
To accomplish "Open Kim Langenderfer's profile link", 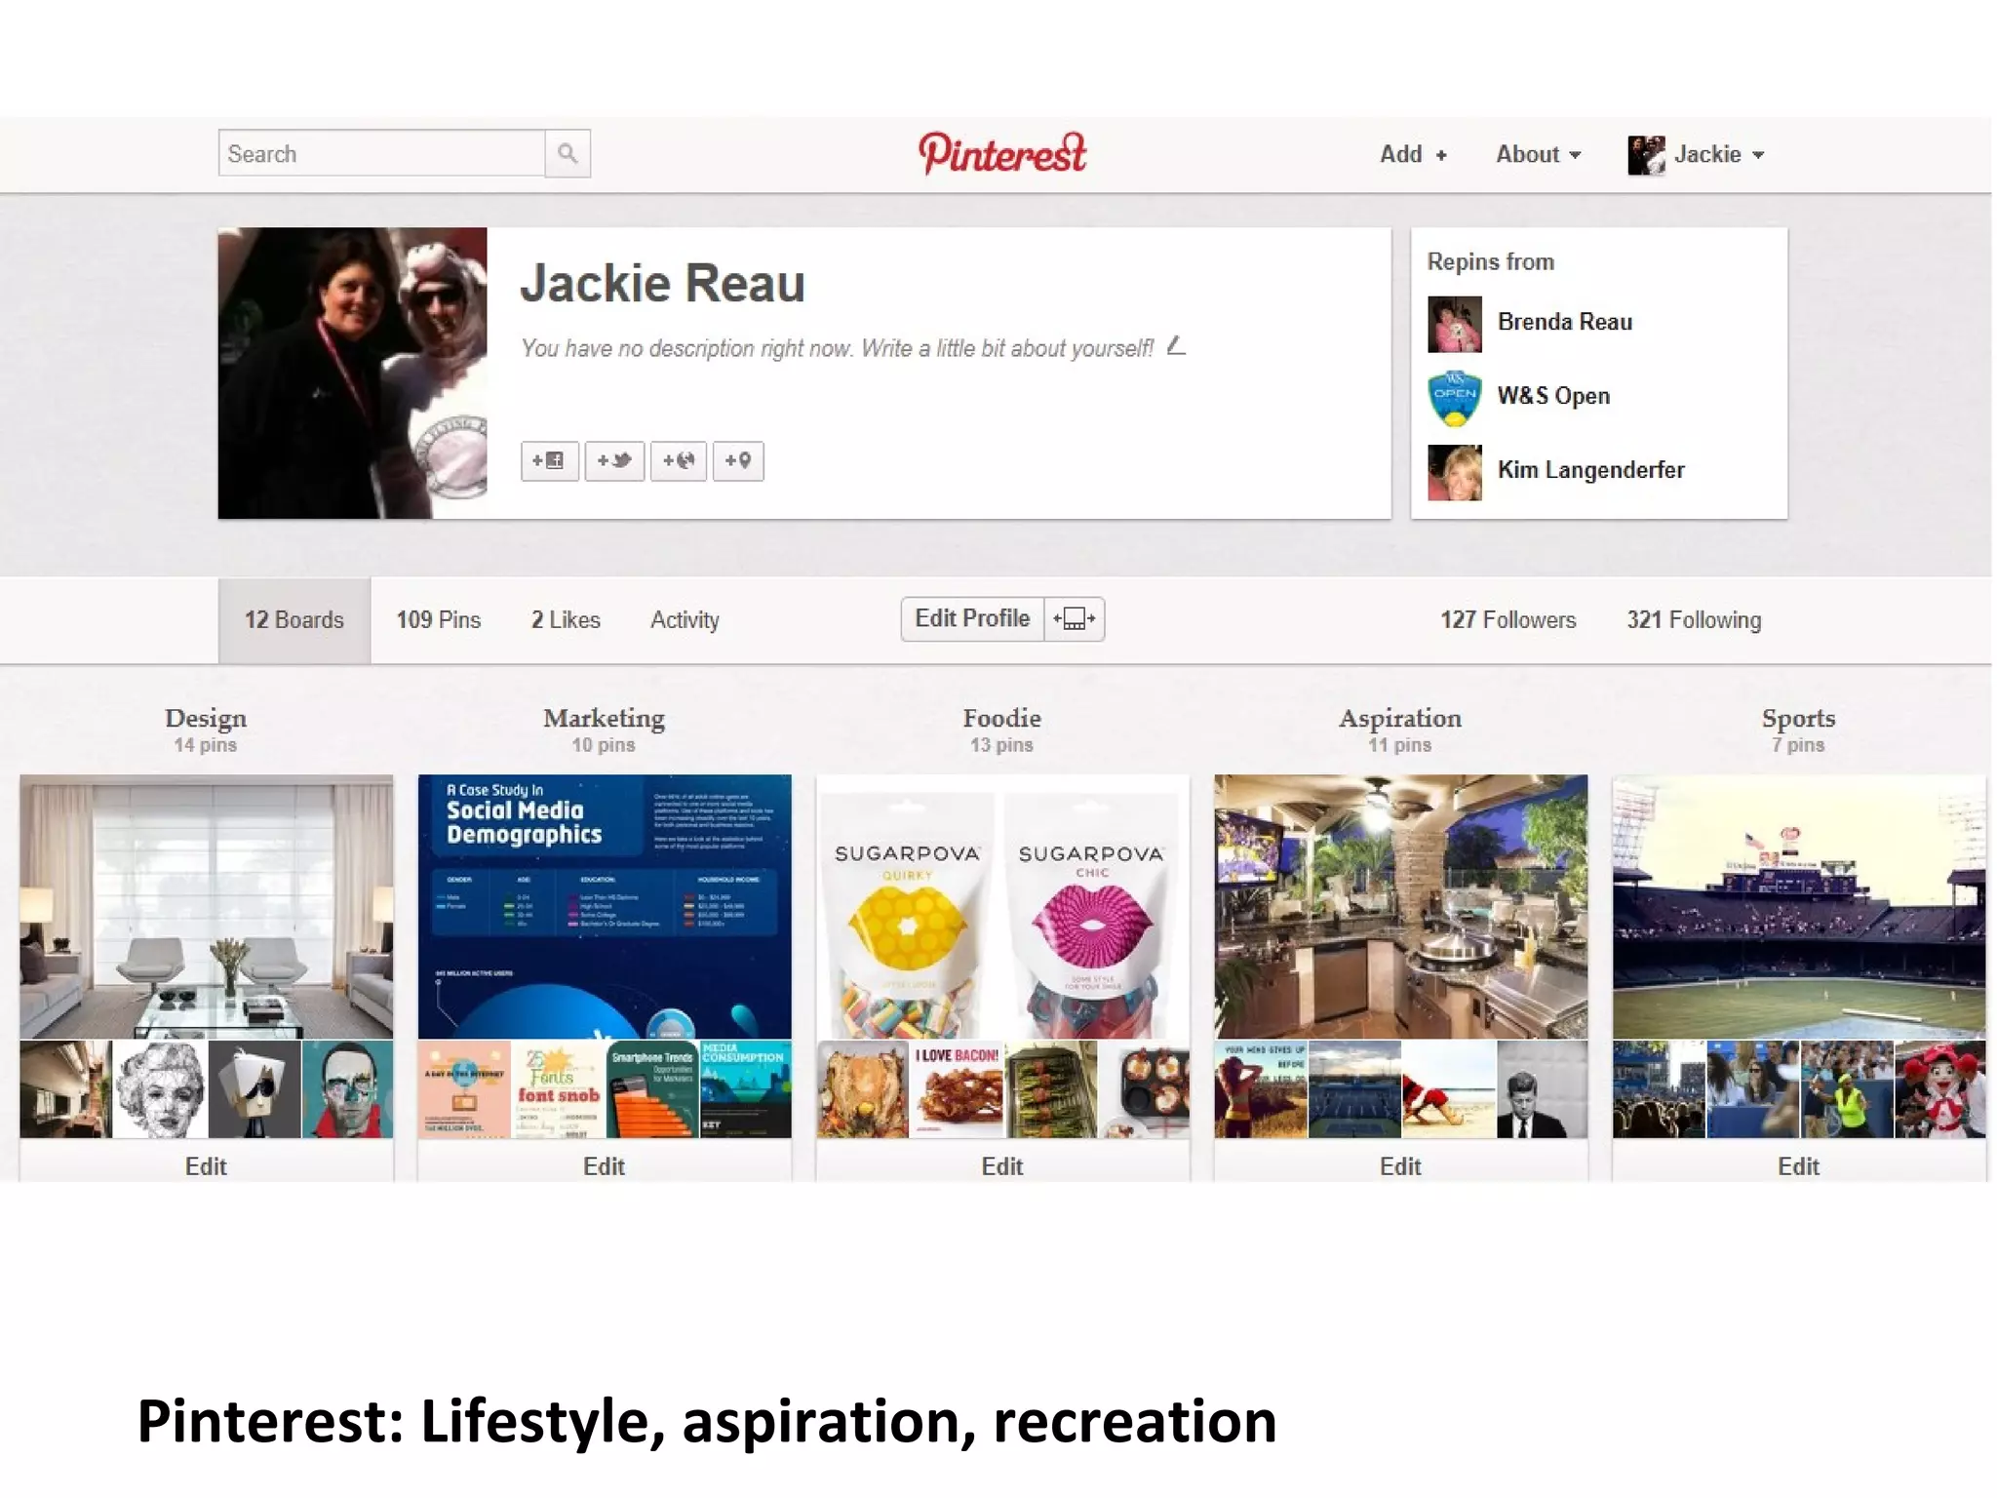I will click(x=1590, y=470).
